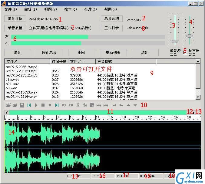The height and width of the screenshot is (184, 205).
Task: Select file rec0914-113653.wav
Action: tap(21, 92)
